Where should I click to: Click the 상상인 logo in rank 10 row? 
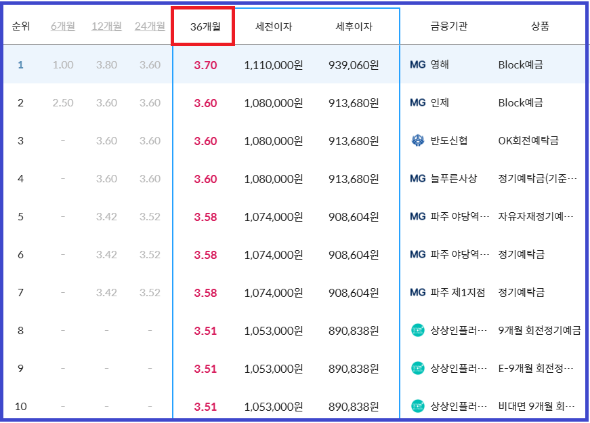point(418,406)
